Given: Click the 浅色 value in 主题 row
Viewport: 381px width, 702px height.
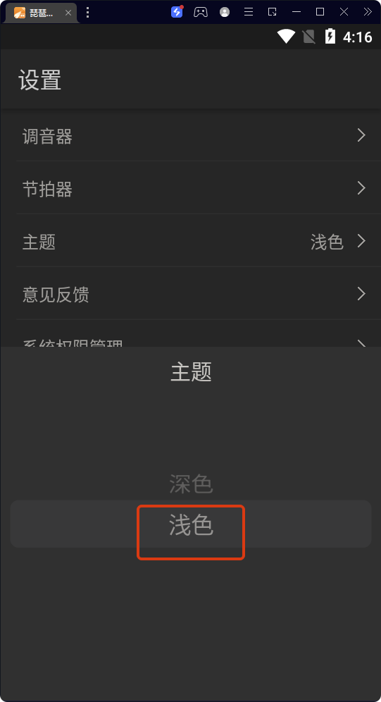Looking at the screenshot, I should point(327,242).
